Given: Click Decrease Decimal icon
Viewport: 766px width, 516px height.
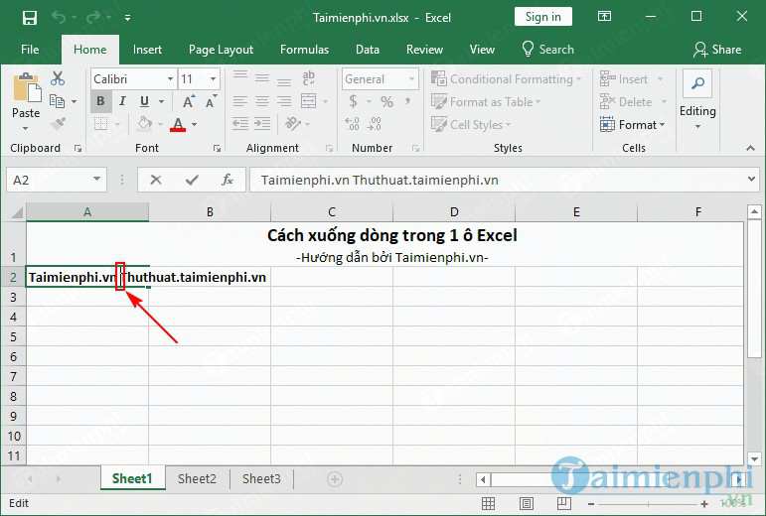Looking at the screenshot, I should point(375,124).
